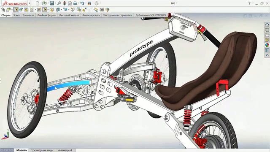Viewport: 270px width, 152px height.
Task: Open View Palette in task pane
Action: tap(267, 40)
